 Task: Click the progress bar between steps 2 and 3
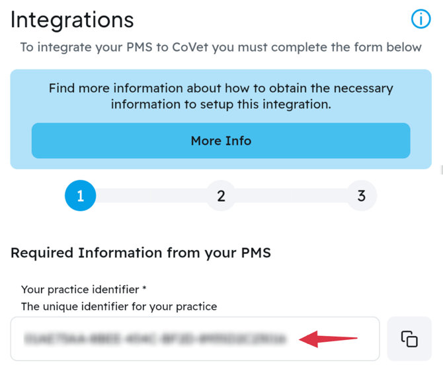point(292,196)
